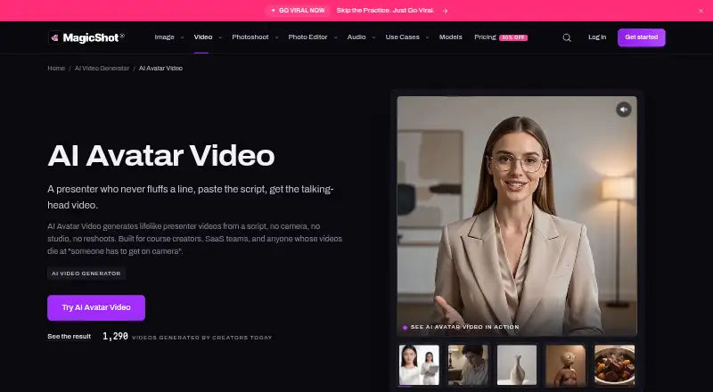
Task: Click SEE AI AVATAR VIDEO IN ACTION caption
Action: 464,327
